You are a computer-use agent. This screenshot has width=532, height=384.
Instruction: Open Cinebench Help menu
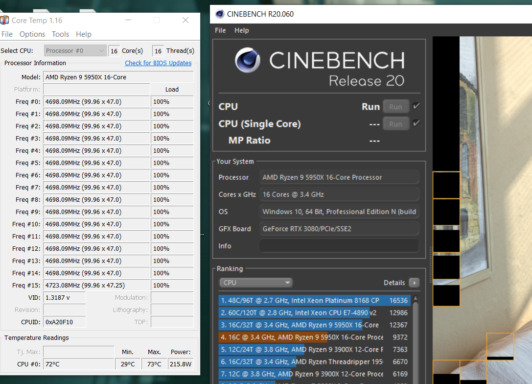tap(242, 30)
